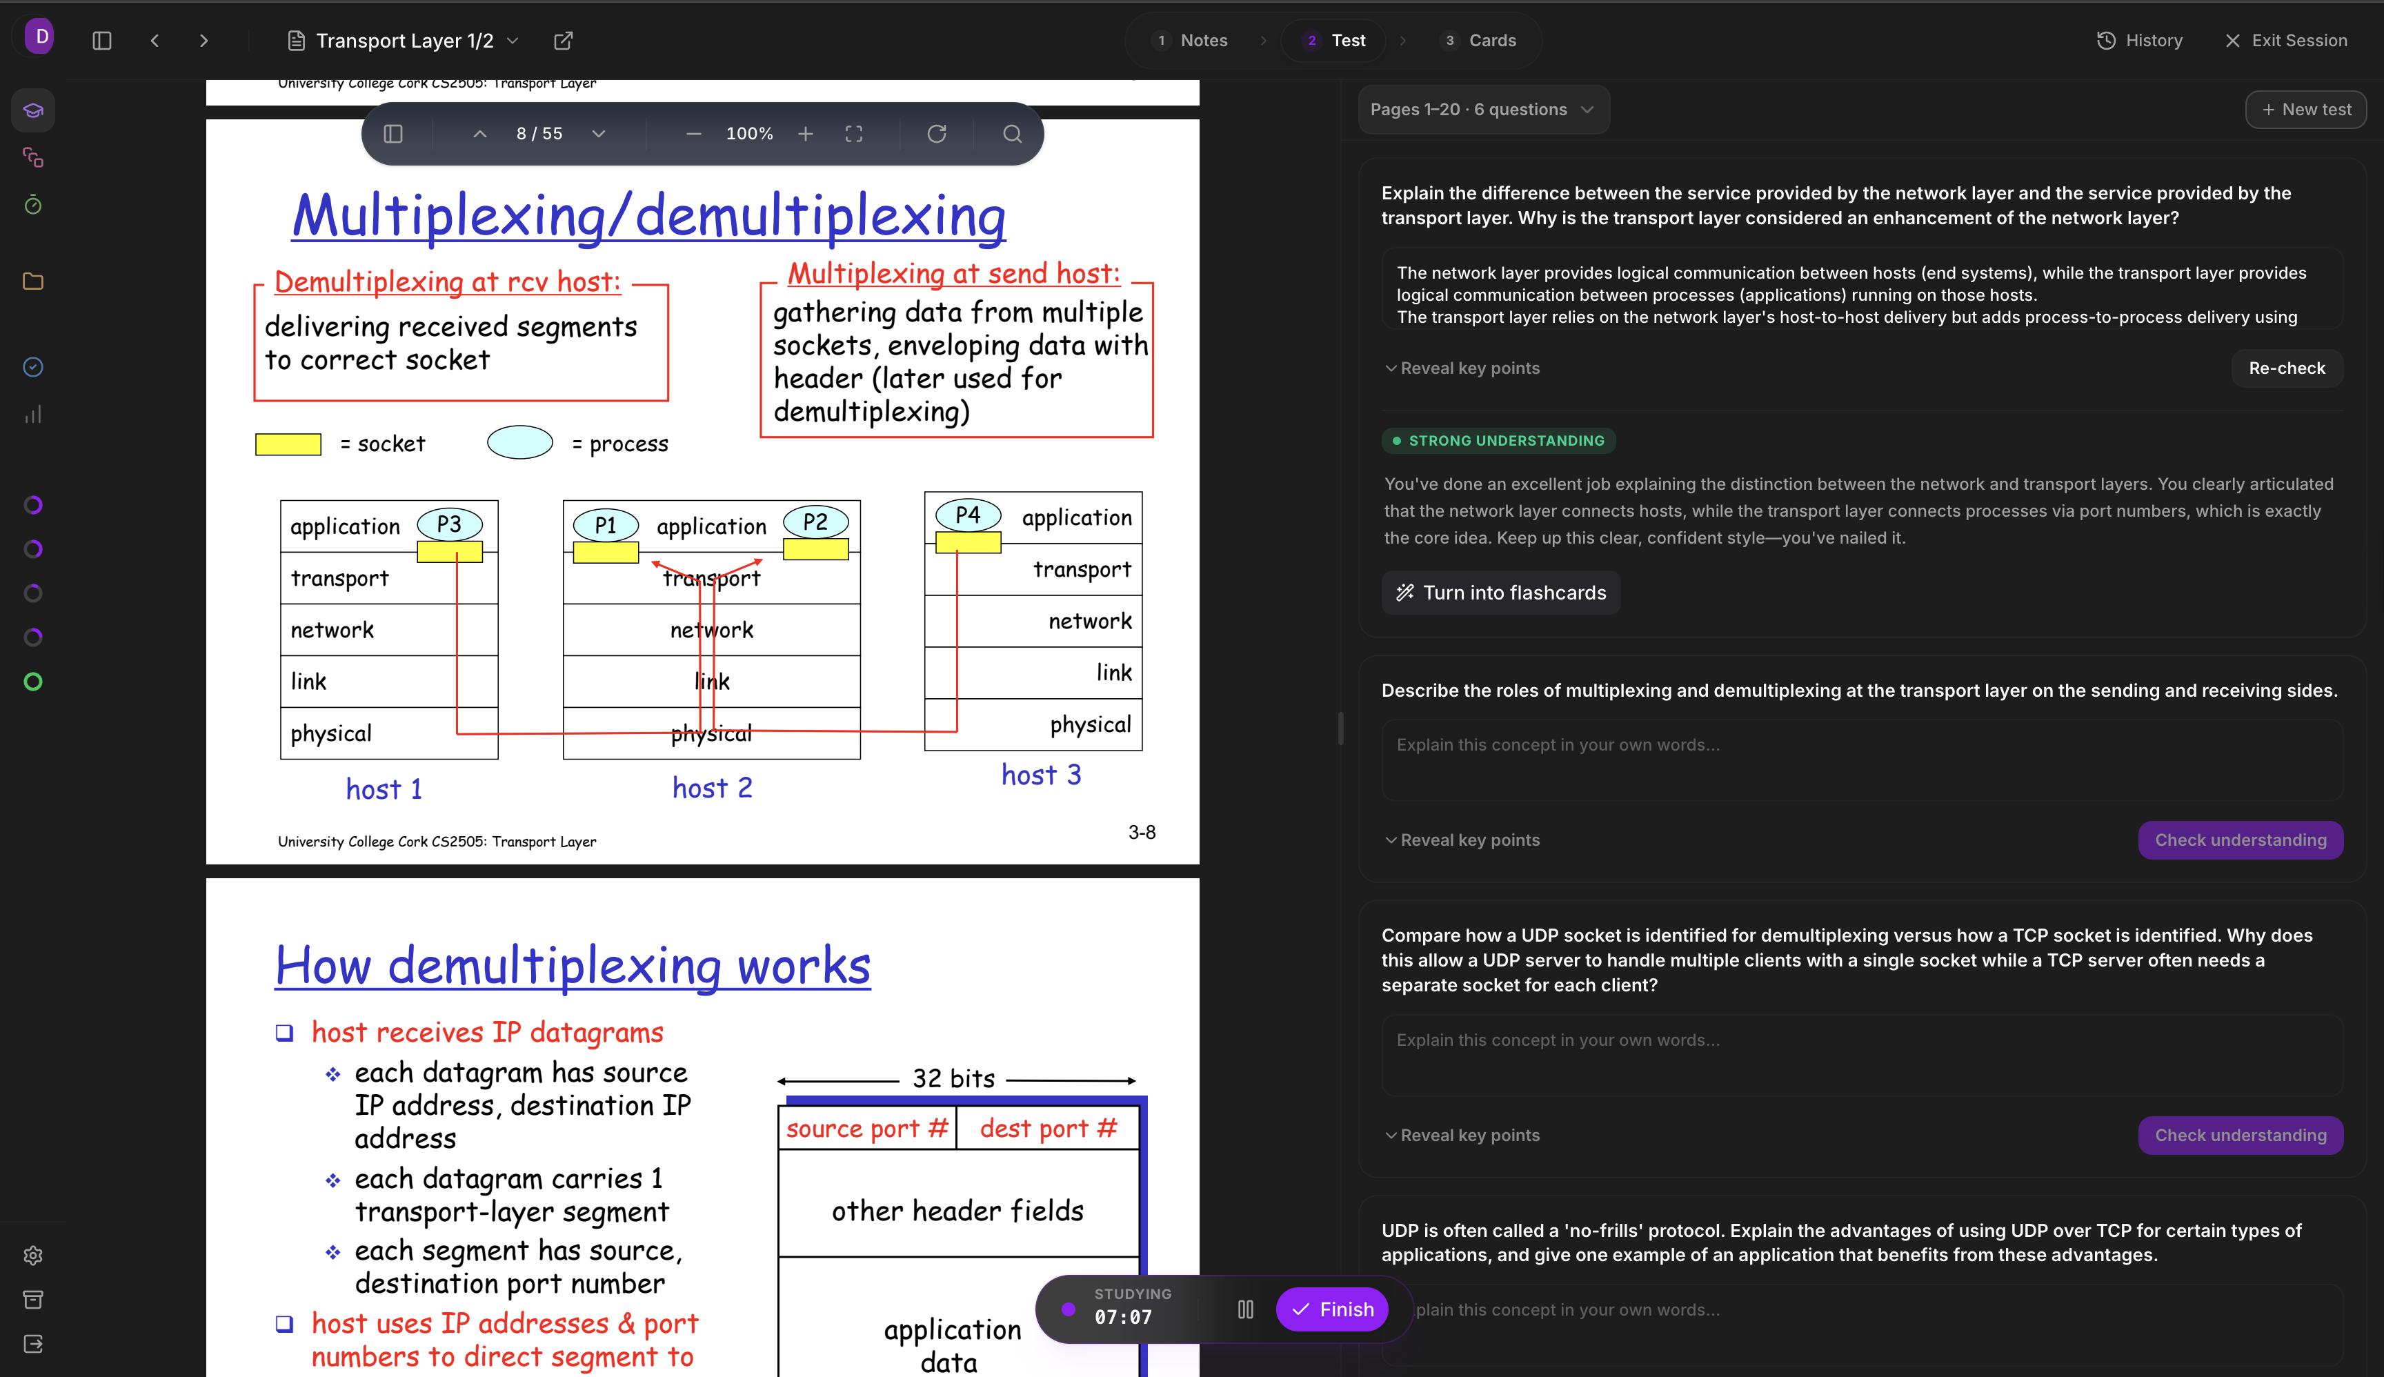This screenshot has height=1377, width=2384.
Task: Open the green stopwatch timer icon
Action: coord(33,204)
